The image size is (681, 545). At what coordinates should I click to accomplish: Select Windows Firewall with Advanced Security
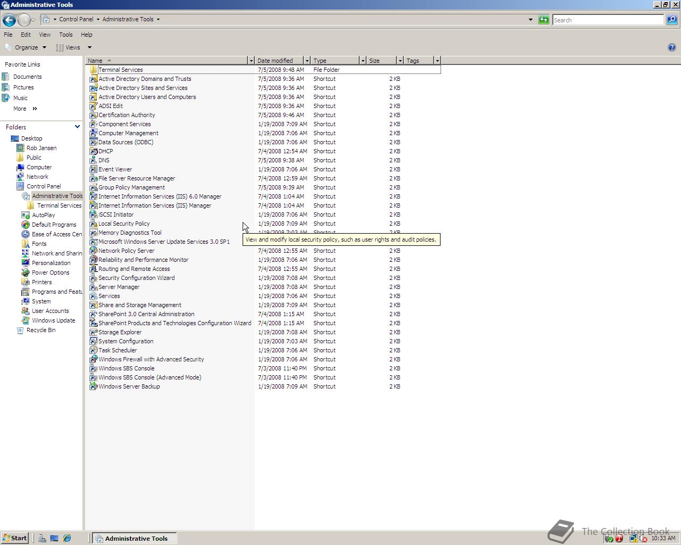[151, 359]
